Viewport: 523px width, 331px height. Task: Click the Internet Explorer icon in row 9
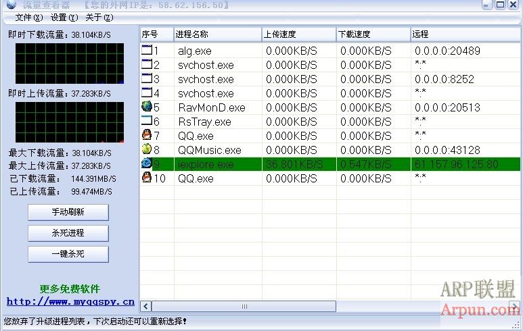pos(146,163)
